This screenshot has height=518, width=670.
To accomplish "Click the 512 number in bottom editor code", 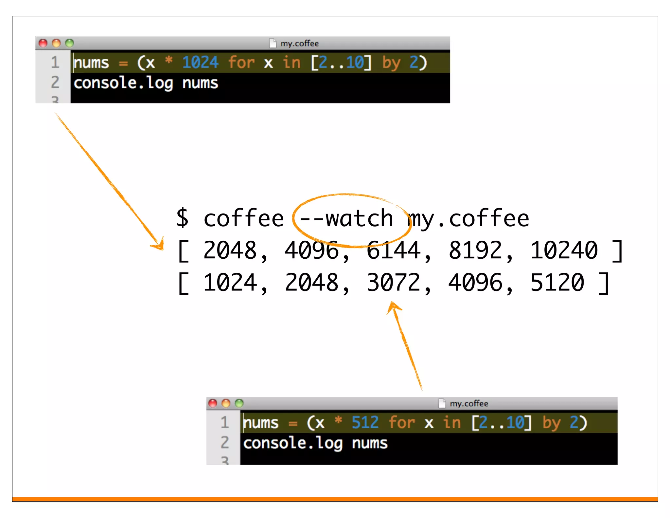I will click(x=365, y=422).
